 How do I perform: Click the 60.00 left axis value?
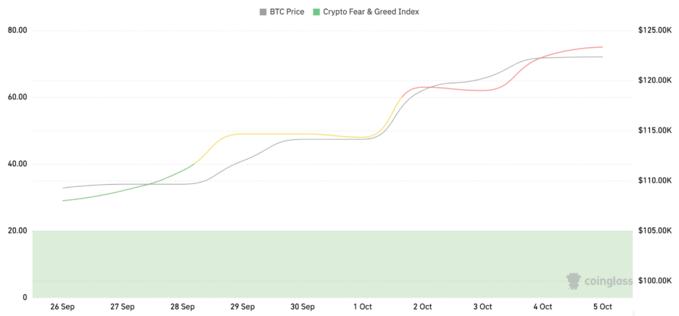pos(17,97)
